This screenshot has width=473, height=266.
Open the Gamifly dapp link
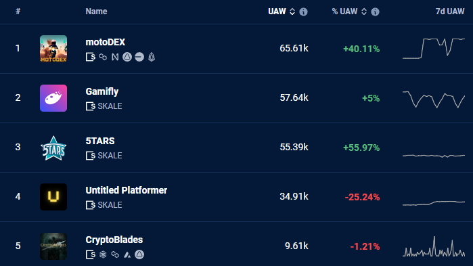[x=102, y=91]
